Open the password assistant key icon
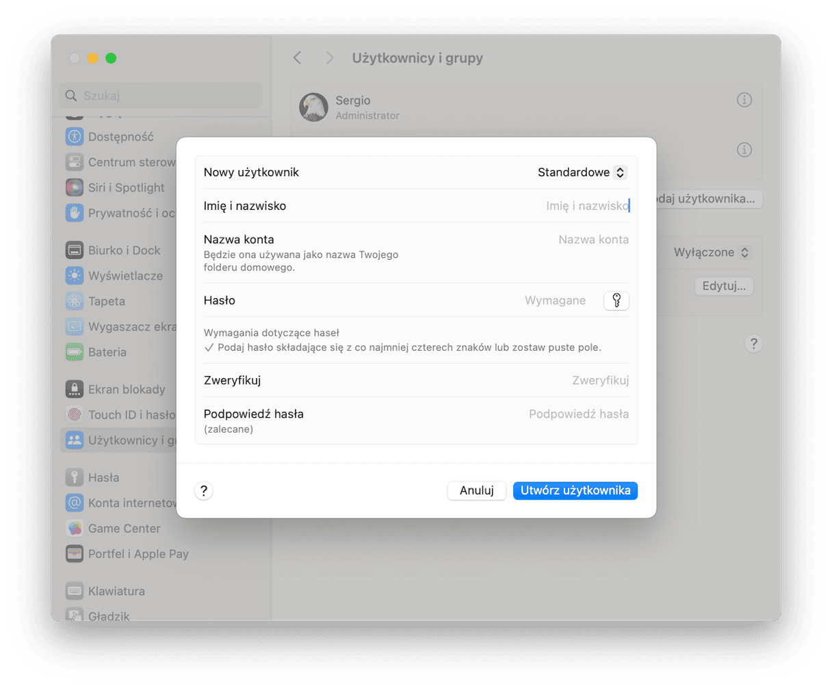The width and height of the screenshot is (832, 688). (616, 300)
